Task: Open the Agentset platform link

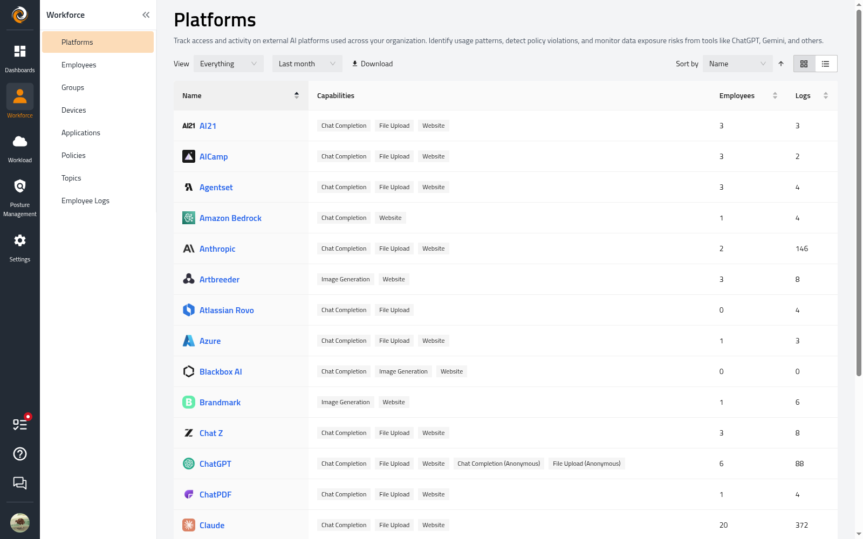Action: click(216, 187)
